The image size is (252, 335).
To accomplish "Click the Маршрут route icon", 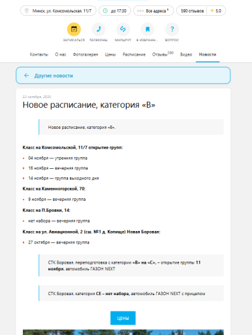I will tap(123, 29).
